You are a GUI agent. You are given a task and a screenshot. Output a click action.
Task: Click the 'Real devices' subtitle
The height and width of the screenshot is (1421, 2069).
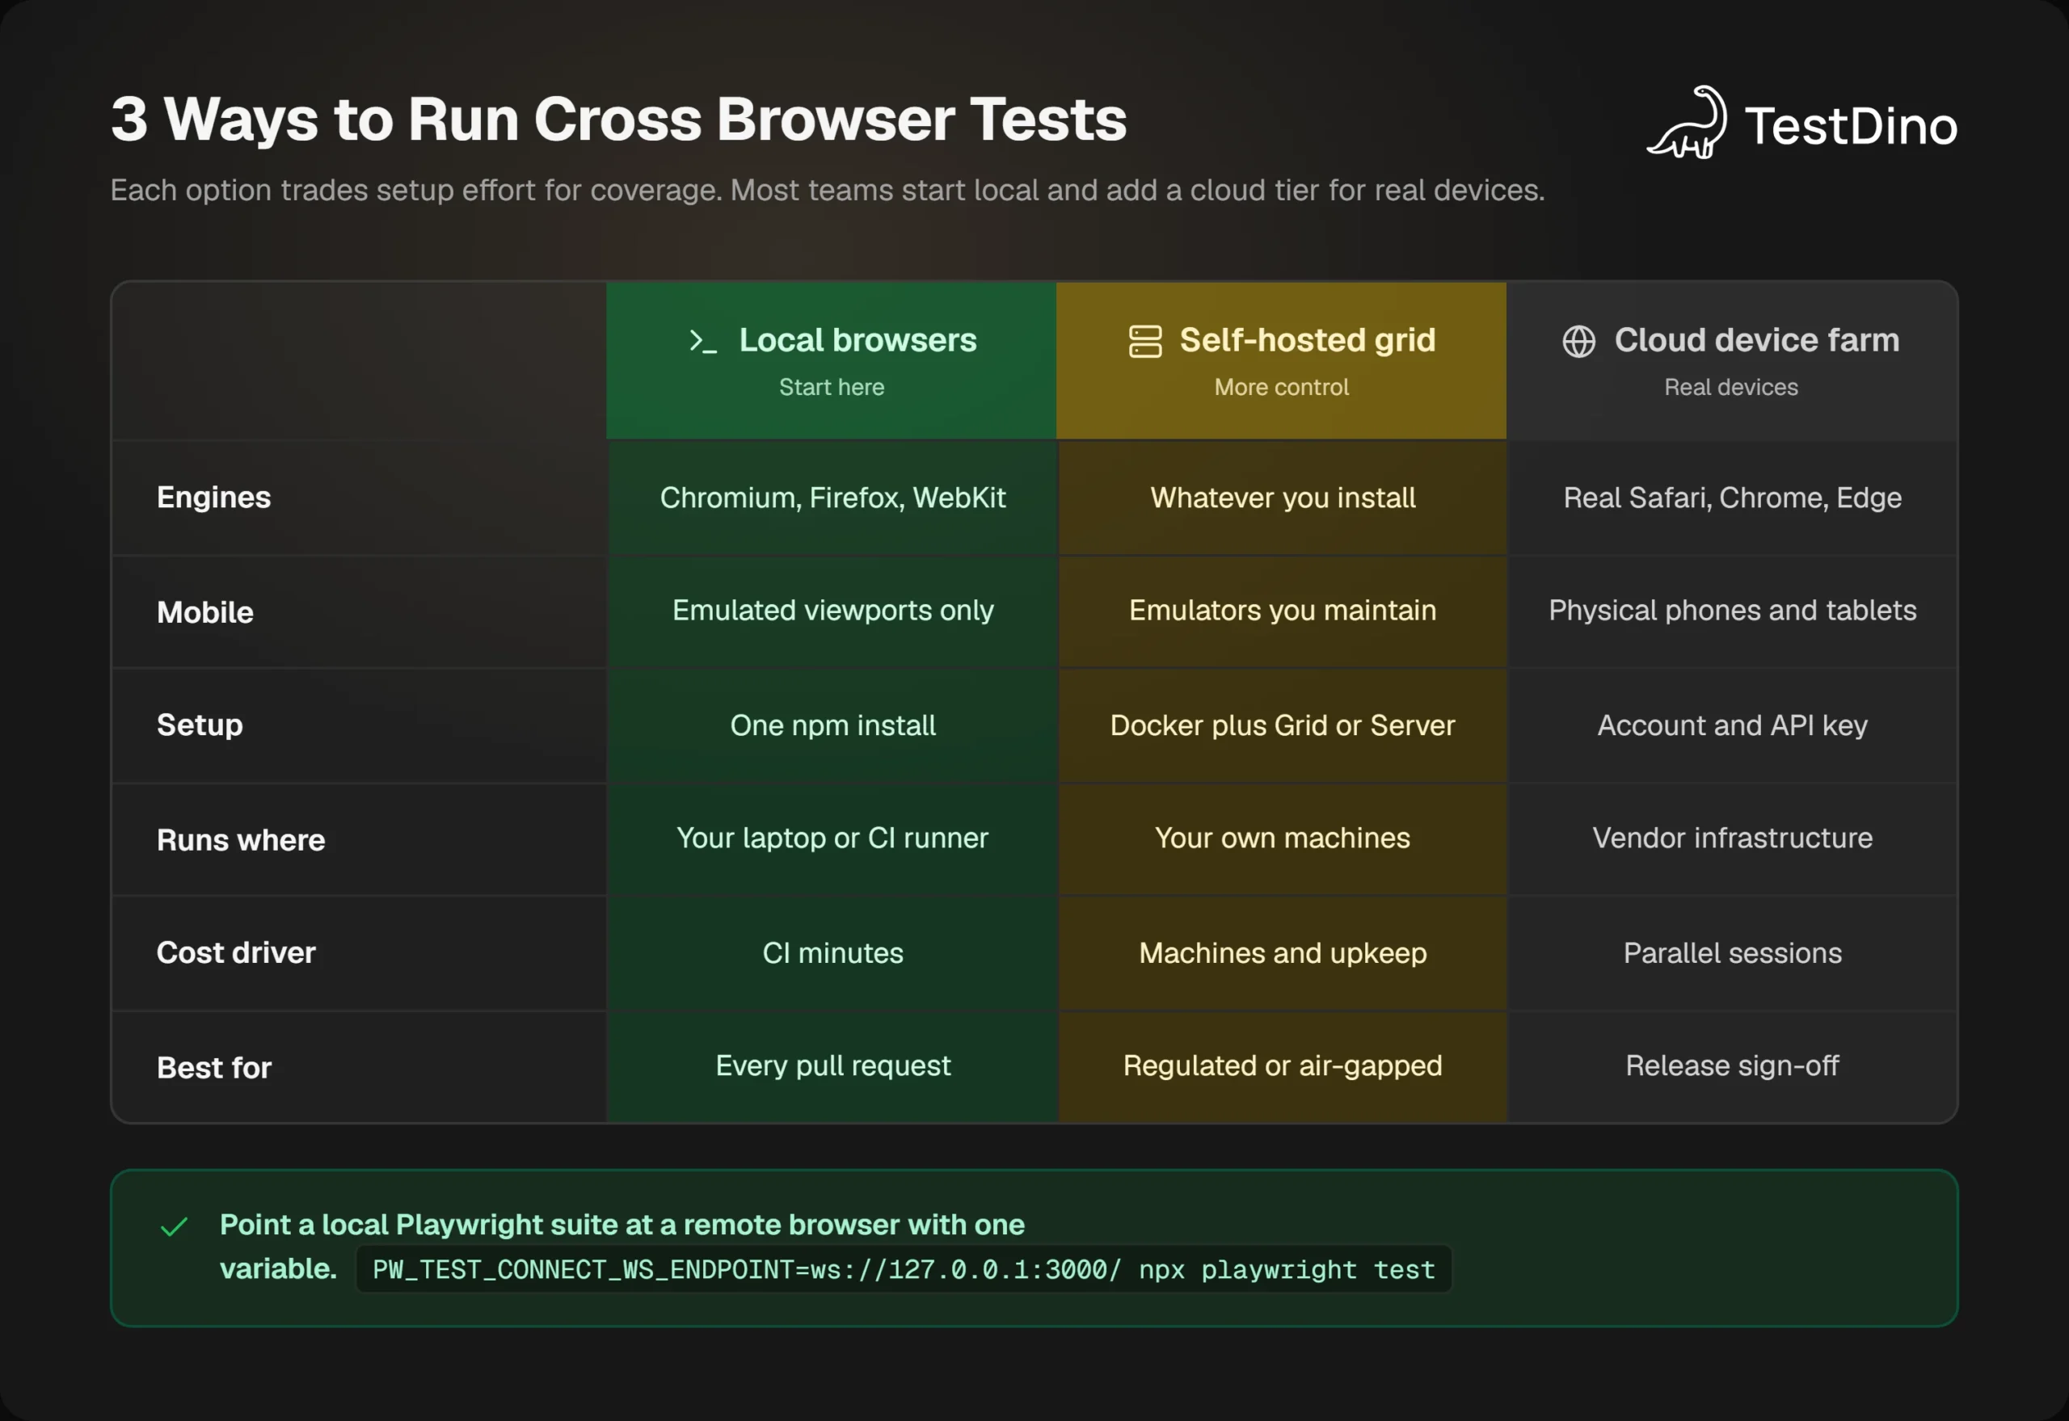coord(1730,387)
